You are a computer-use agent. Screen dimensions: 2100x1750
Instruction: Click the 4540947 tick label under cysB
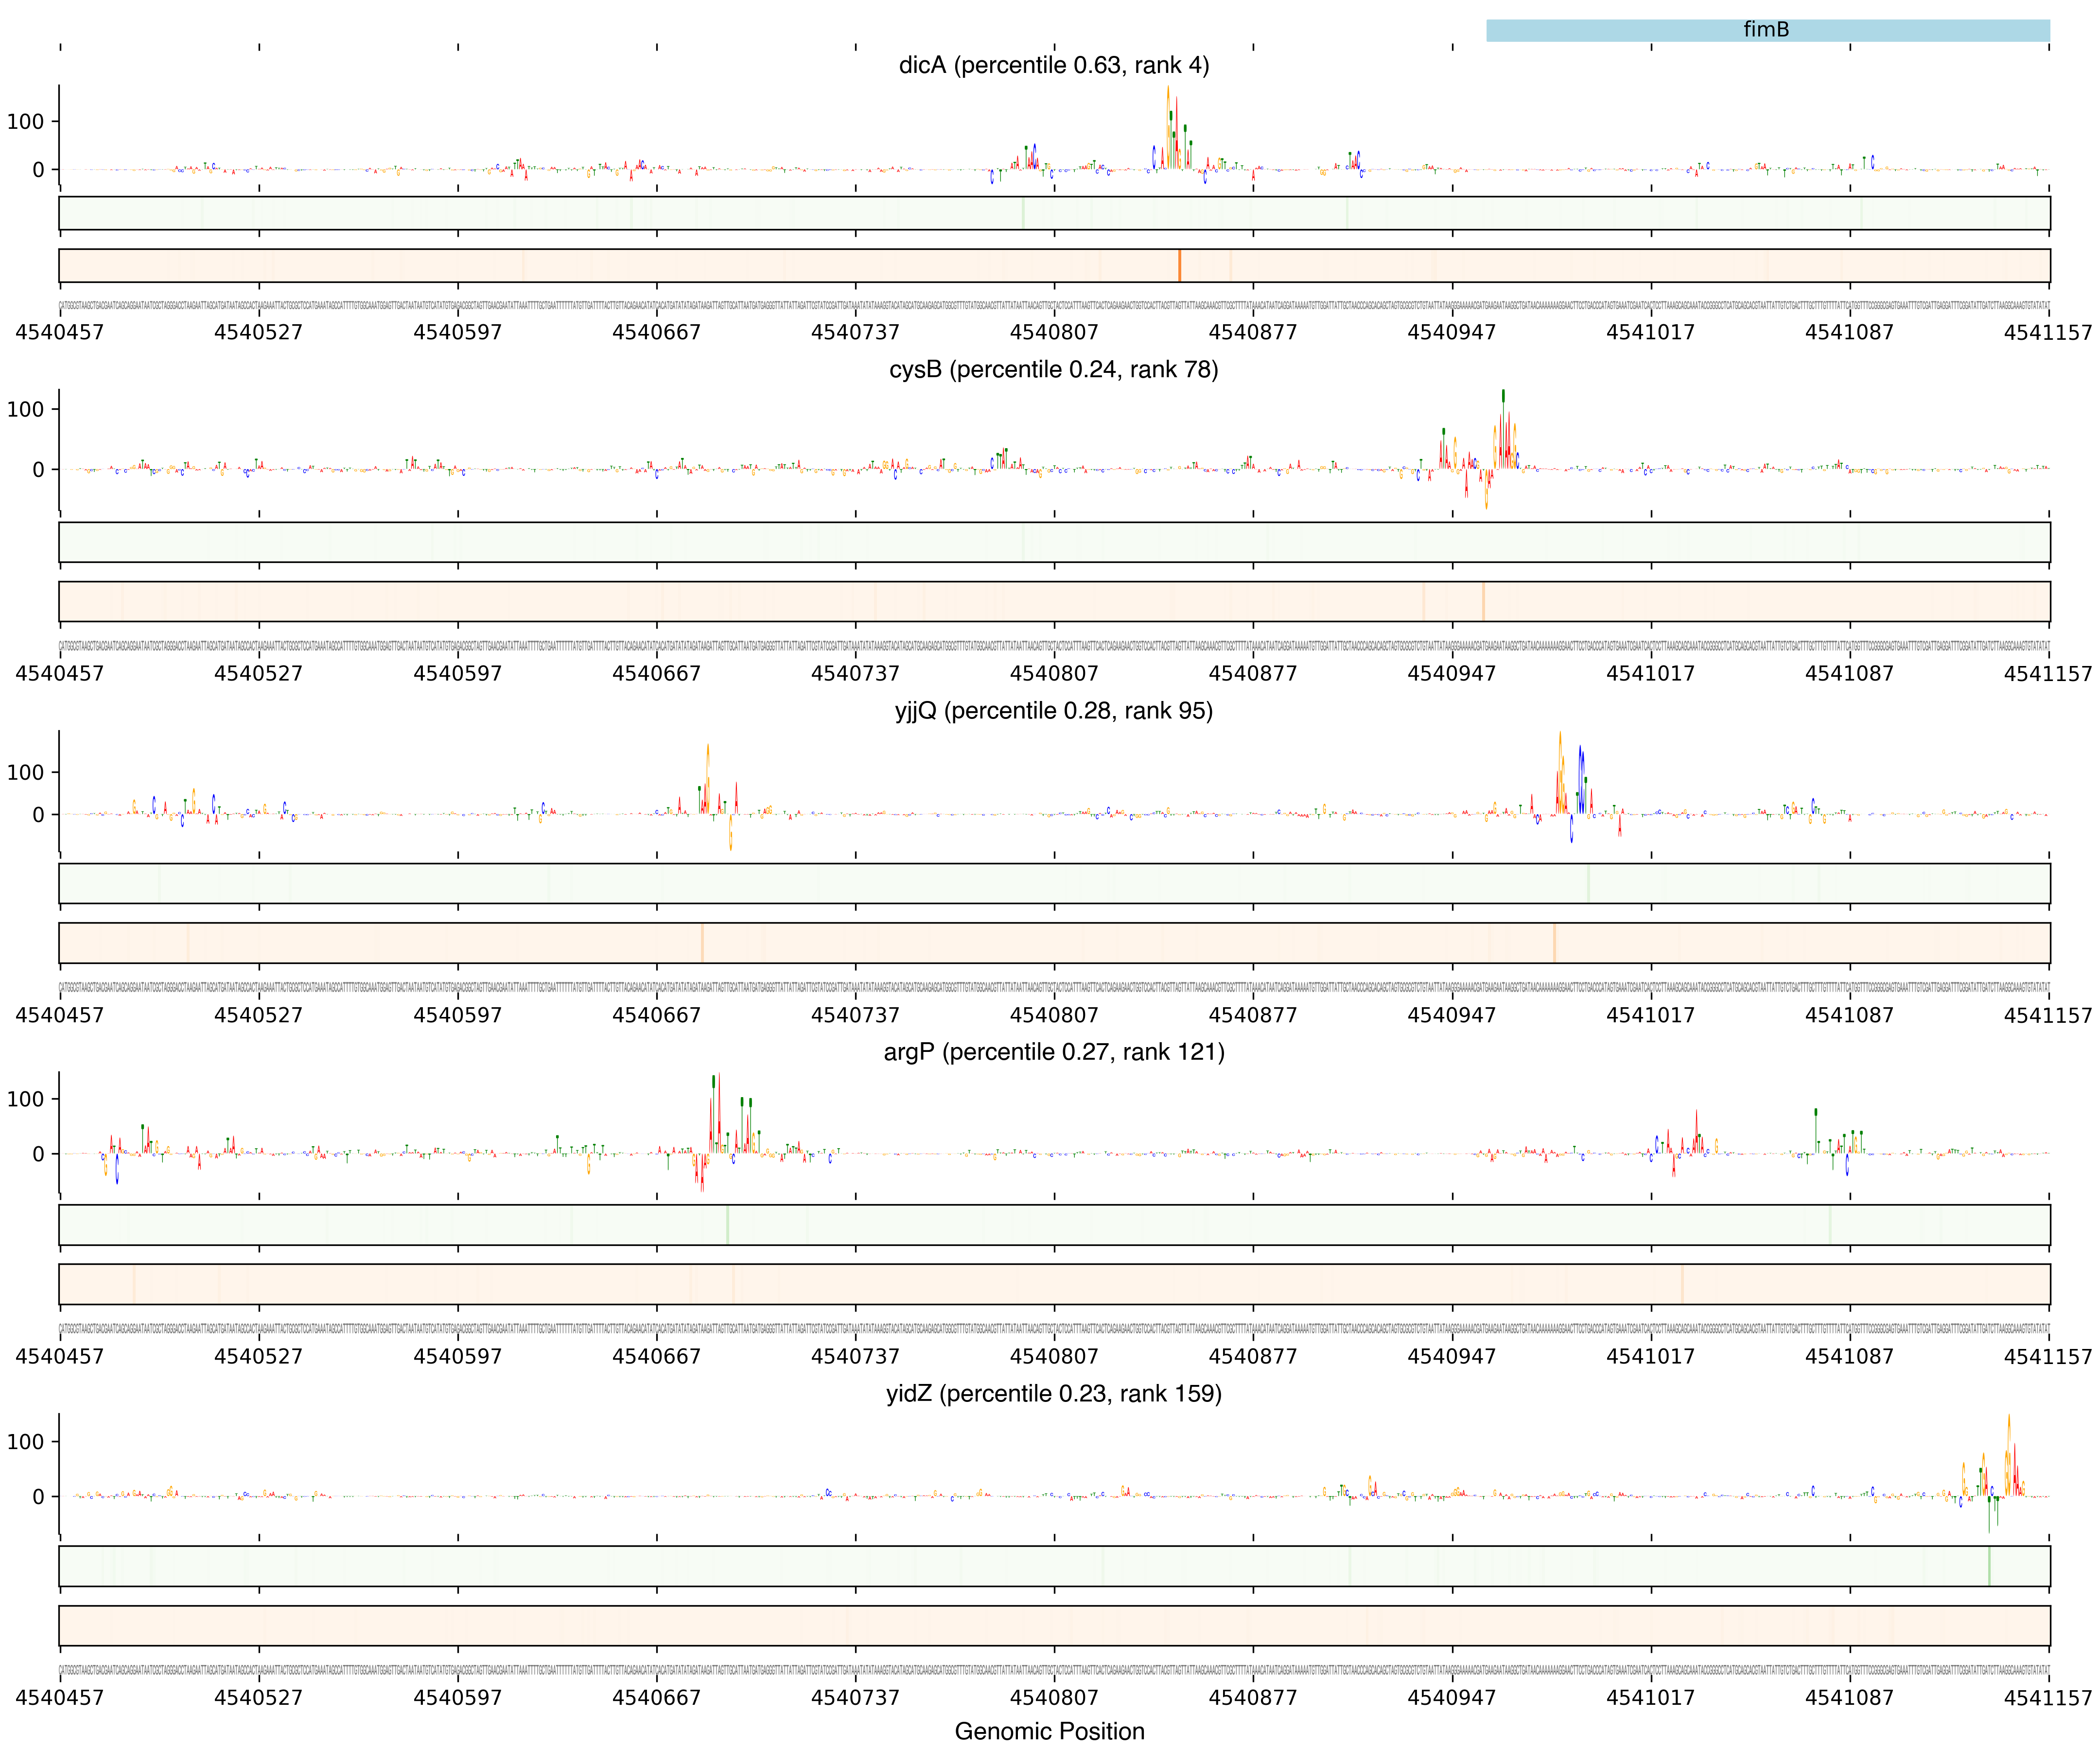(x=1451, y=673)
